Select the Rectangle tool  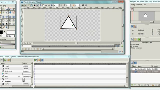pyautogui.click(x=3, y=20)
